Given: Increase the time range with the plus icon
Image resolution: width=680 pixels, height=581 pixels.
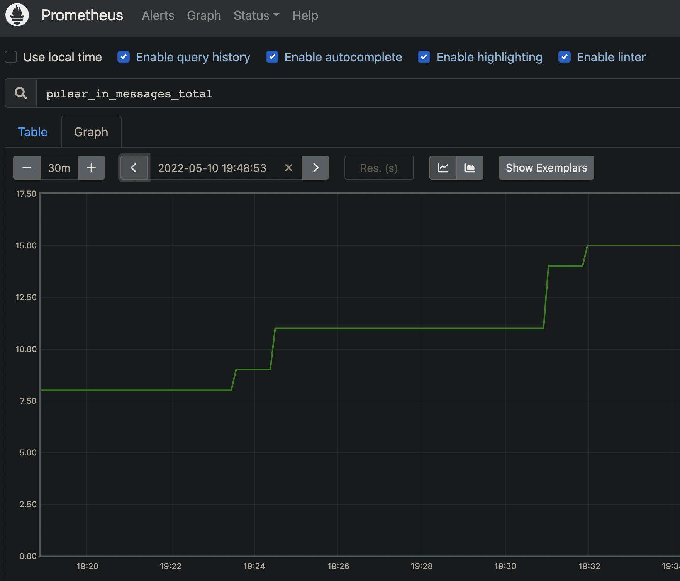Looking at the screenshot, I should (x=91, y=168).
